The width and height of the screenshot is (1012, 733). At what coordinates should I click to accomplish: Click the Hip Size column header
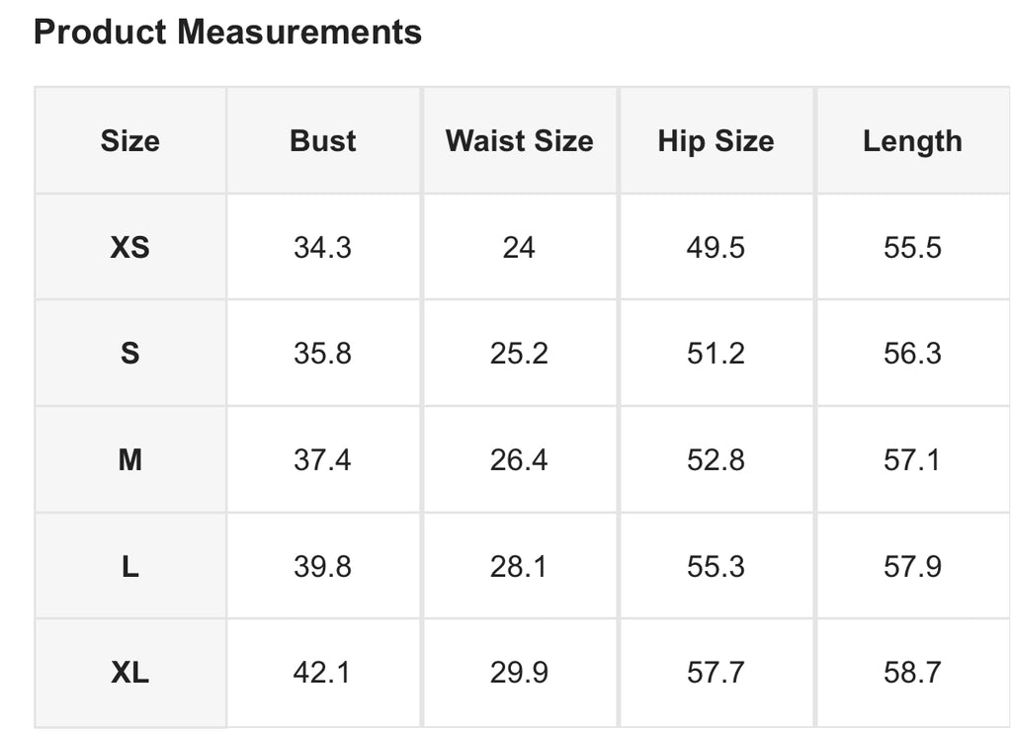coord(716,140)
